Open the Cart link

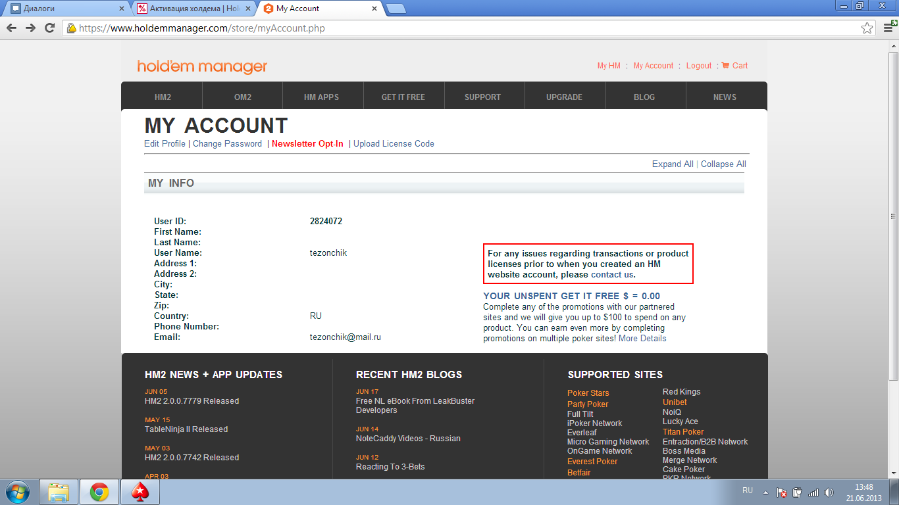click(x=734, y=66)
